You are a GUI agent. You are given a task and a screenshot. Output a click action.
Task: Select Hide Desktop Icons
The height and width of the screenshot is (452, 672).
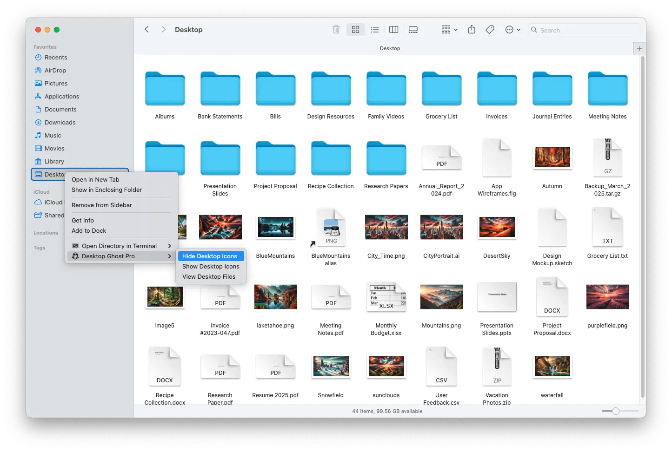[211, 256]
